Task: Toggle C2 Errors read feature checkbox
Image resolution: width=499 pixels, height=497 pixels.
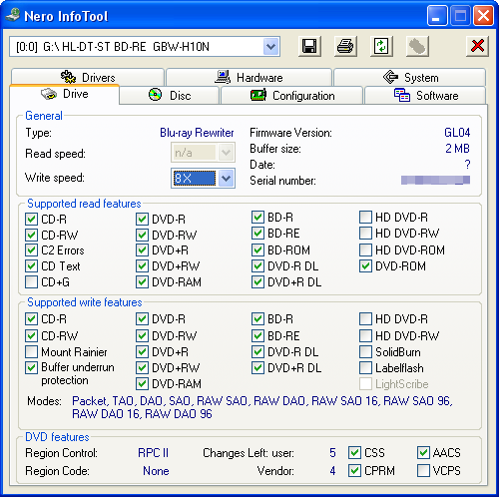Action: pyautogui.click(x=31, y=250)
